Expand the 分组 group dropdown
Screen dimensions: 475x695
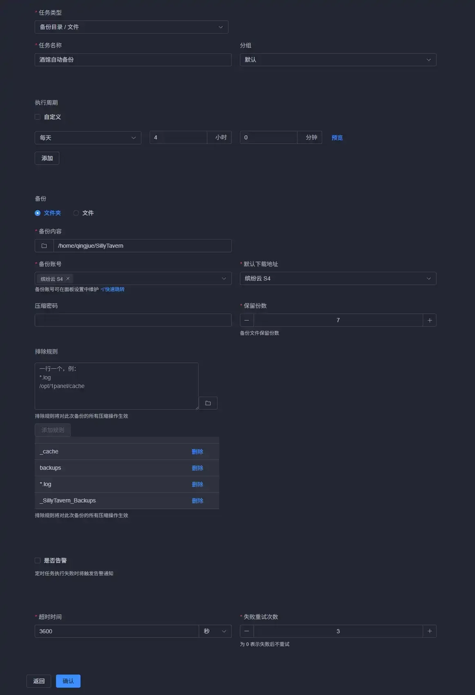click(338, 60)
